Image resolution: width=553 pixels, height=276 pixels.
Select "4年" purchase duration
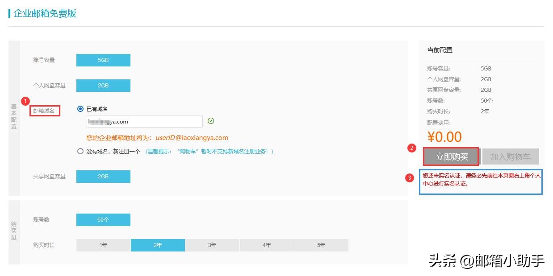pyautogui.click(x=267, y=245)
